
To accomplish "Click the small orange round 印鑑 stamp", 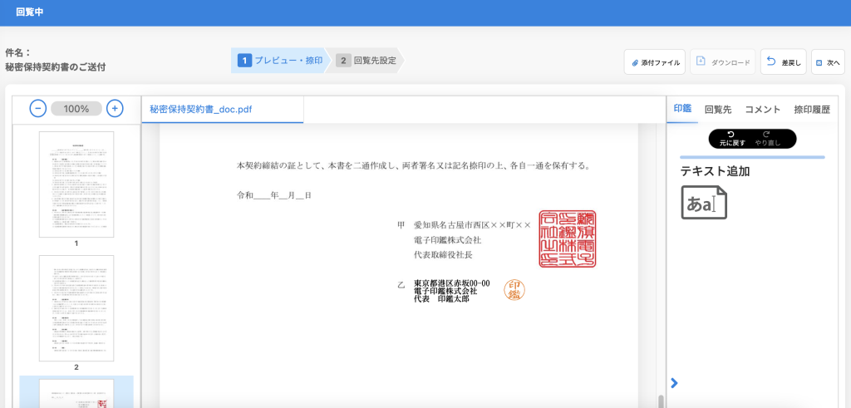I will (514, 290).
